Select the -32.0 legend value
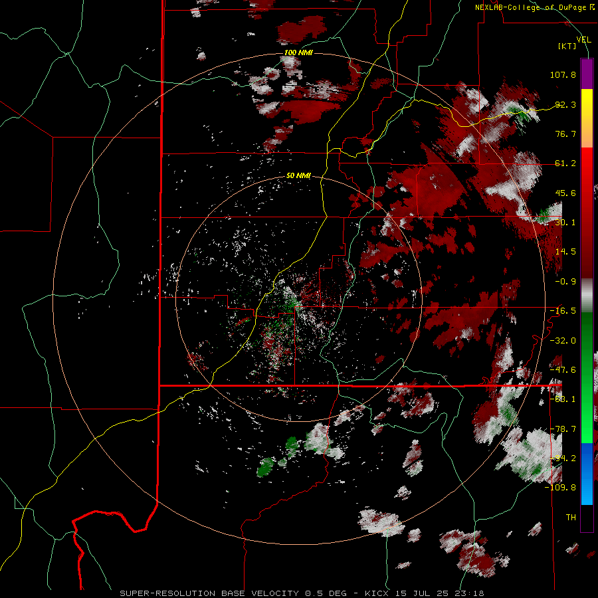The image size is (598, 598). pos(563,341)
